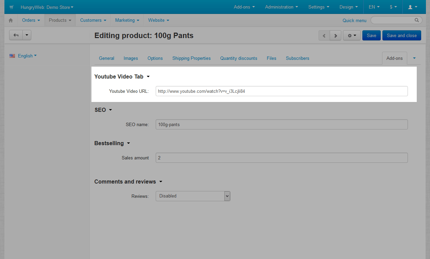Image resolution: width=430 pixels, height=259 pixels.
Task: Switch to the Files tab
Action: click(x=272, y=58)
